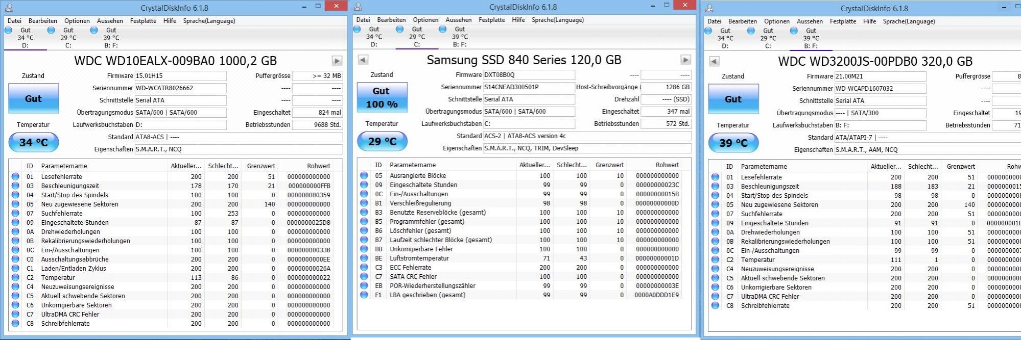1021x340 pixels.
Task: Click 29 °C temperature indicator
Action: (x=382, y=142)
